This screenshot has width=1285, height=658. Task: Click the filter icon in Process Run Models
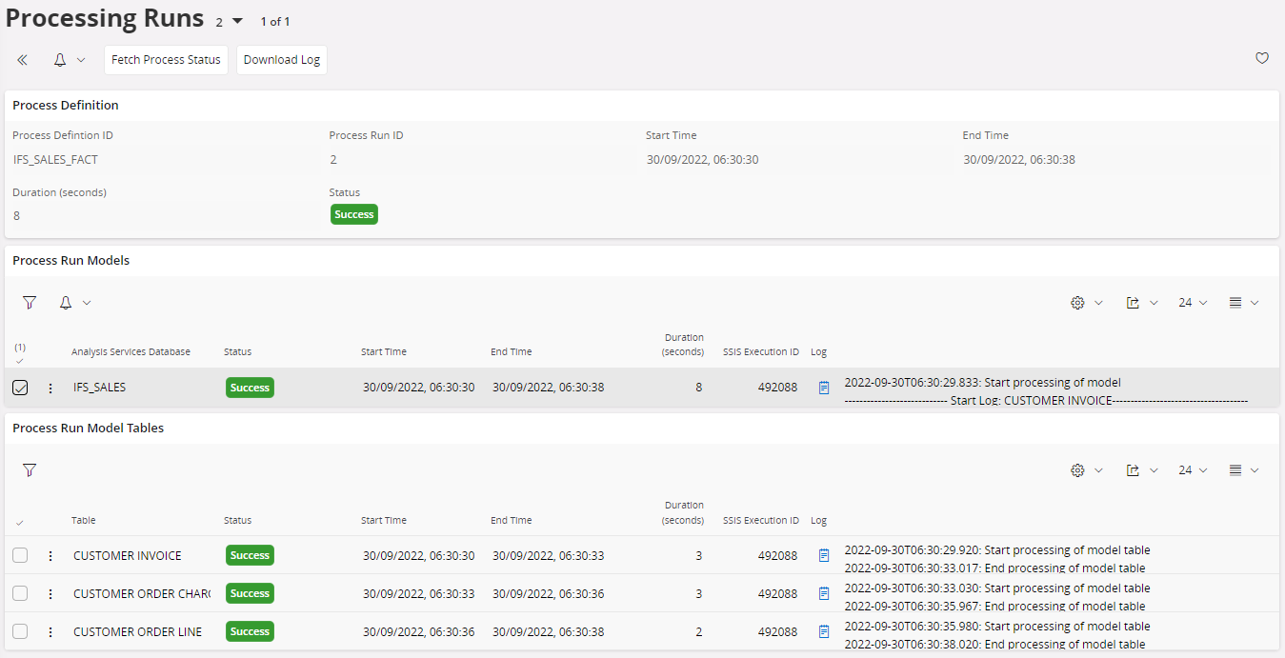pos(29,302)
